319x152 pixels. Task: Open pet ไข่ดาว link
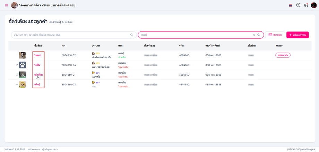click(38, 55)
